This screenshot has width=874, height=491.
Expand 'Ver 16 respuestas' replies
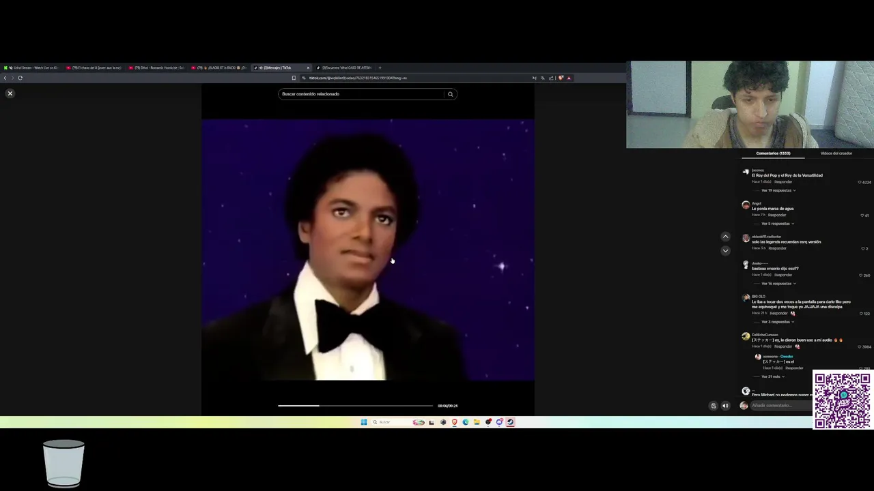pos(778,284)
